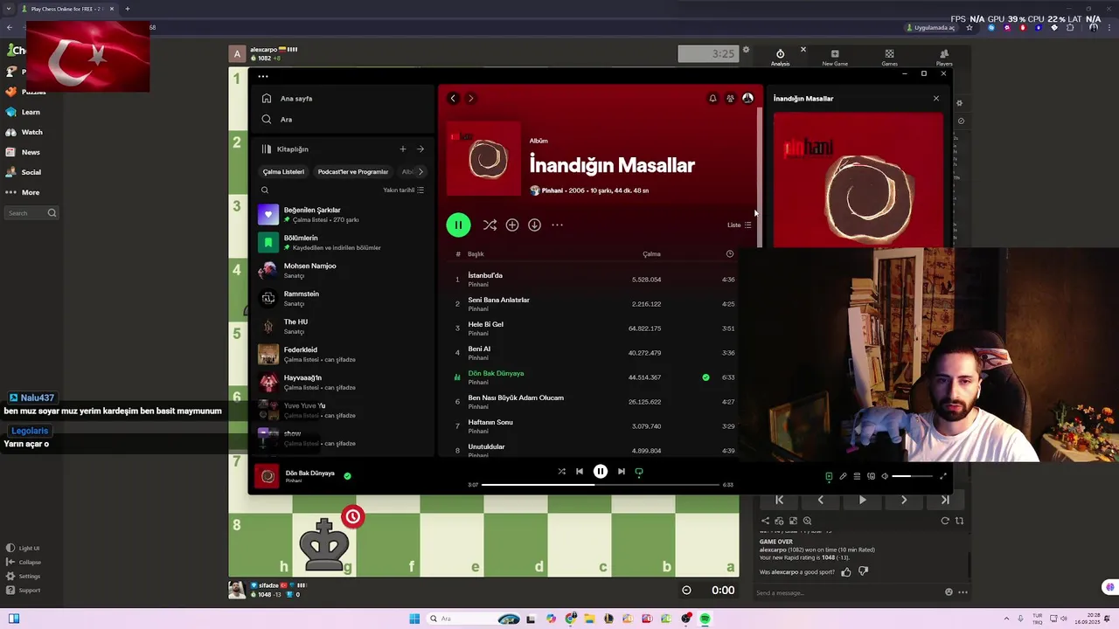
Task: Download the album with the arrow-circle icon
Action: click(x=534, y=225)
